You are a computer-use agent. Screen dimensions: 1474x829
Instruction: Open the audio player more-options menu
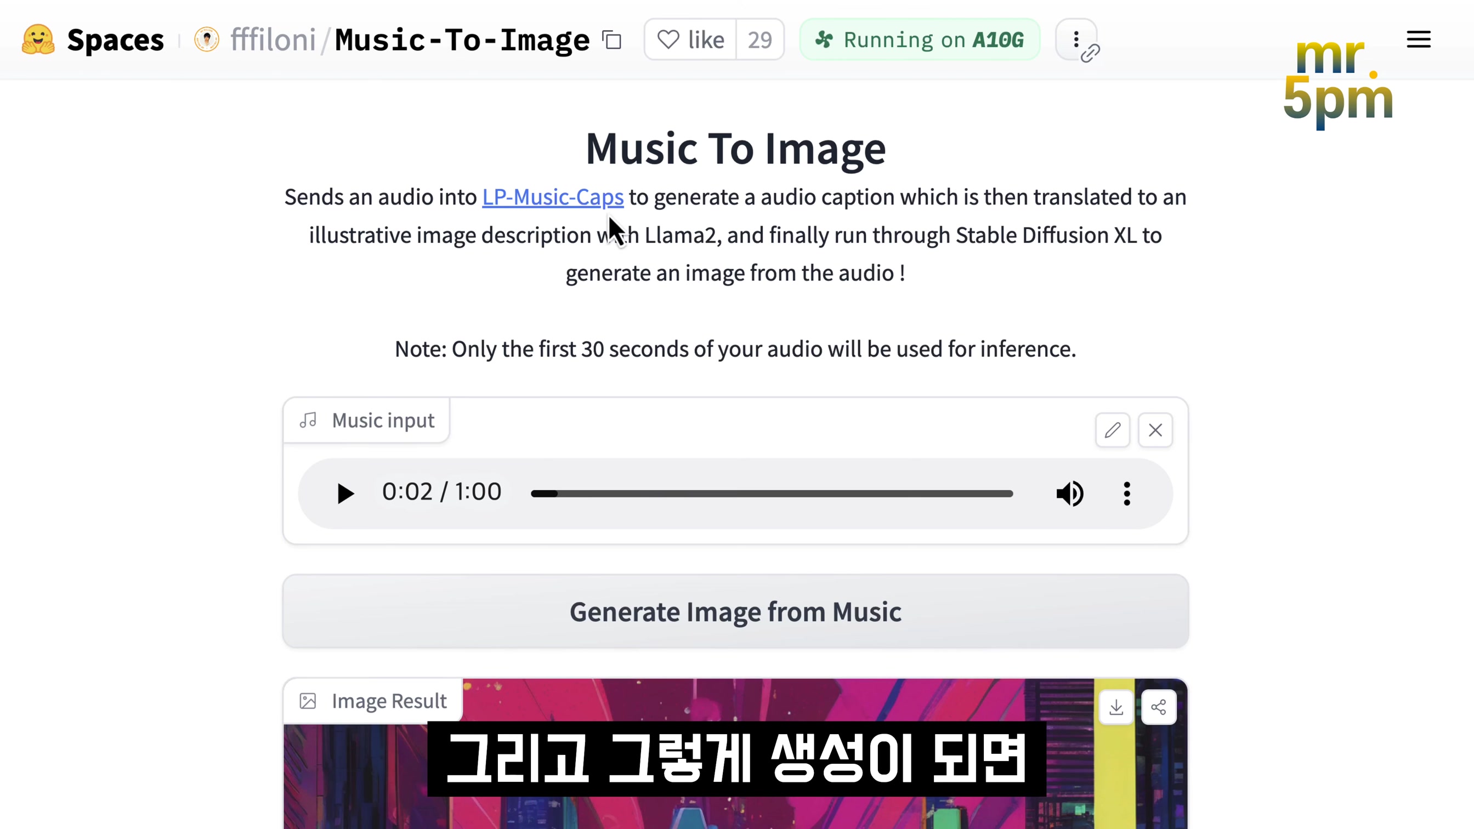point(1127,493)
